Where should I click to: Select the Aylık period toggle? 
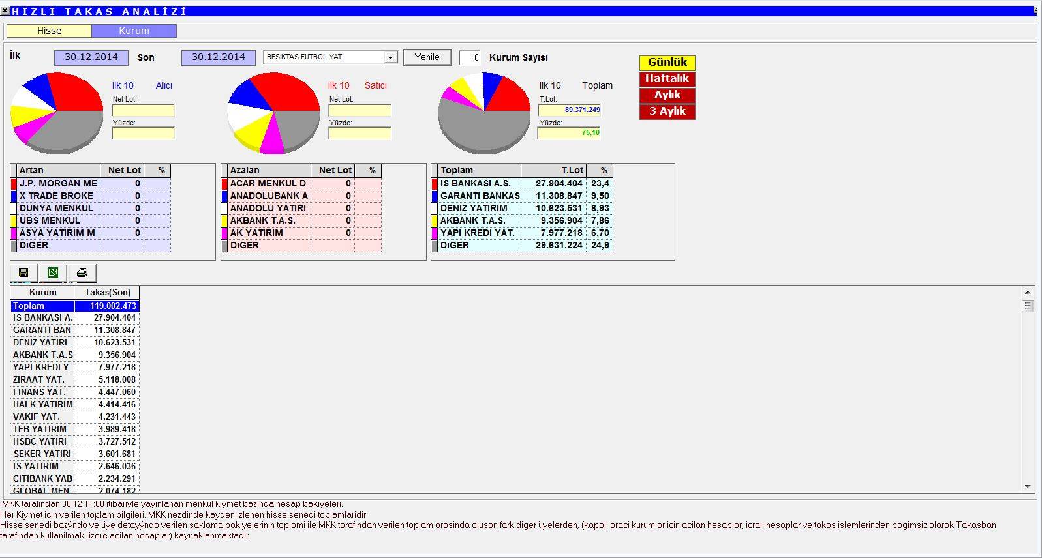click(x=667, y=95)
